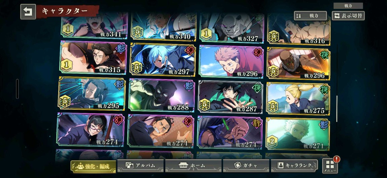Switch to the アルバム tab
The width and height of the screenshot is (387, 178).
[x=140, y=166]
